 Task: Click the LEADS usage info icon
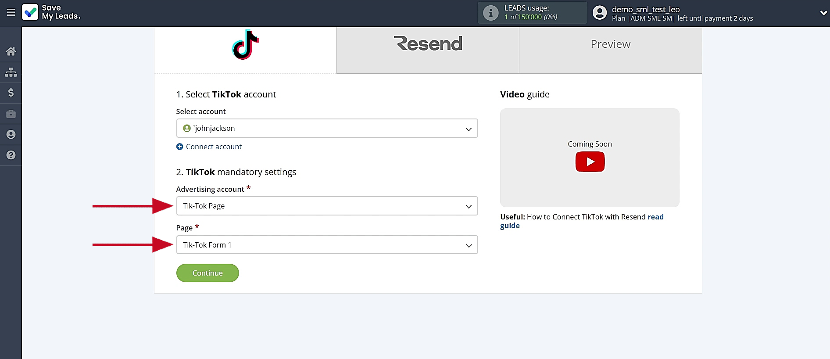coord(490,13)
